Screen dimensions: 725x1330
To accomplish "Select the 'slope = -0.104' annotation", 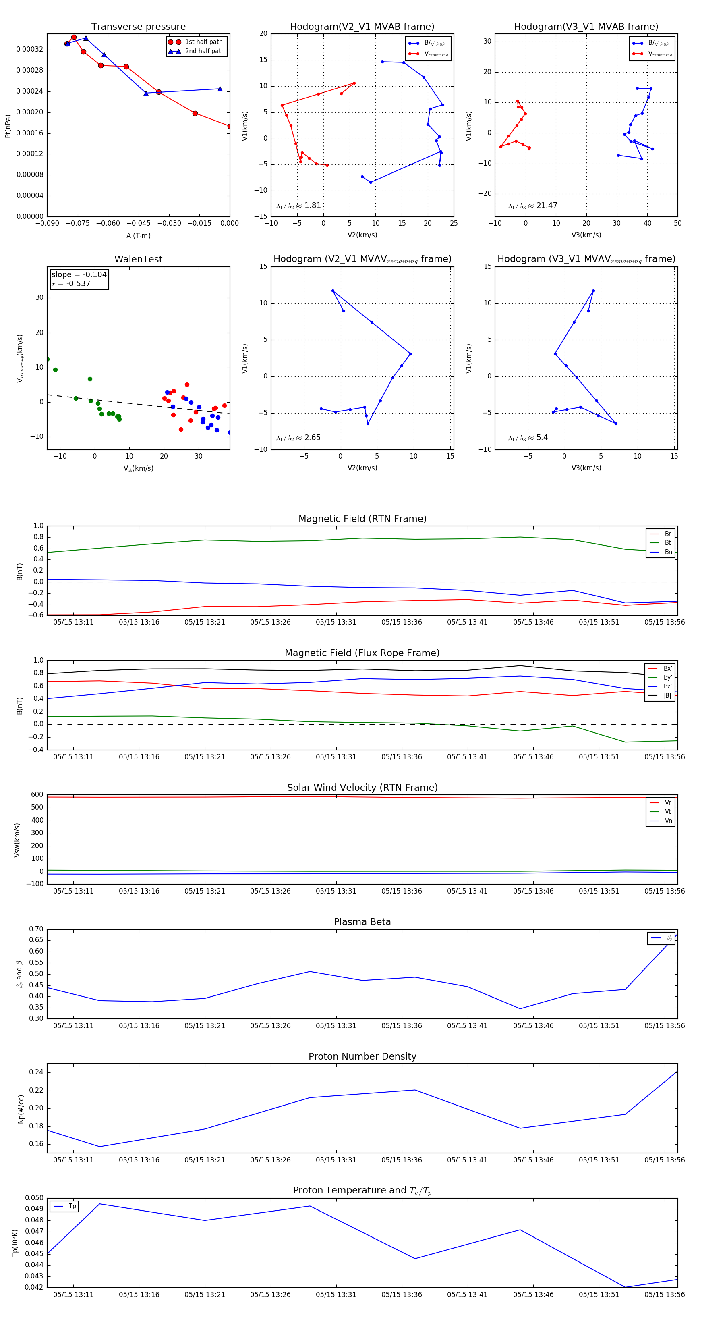I will point(79,275).
